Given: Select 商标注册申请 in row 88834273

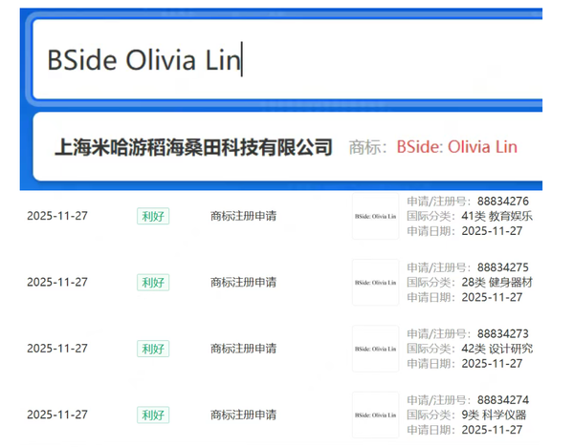Looking at the screenshot, I should pos(243,349).
